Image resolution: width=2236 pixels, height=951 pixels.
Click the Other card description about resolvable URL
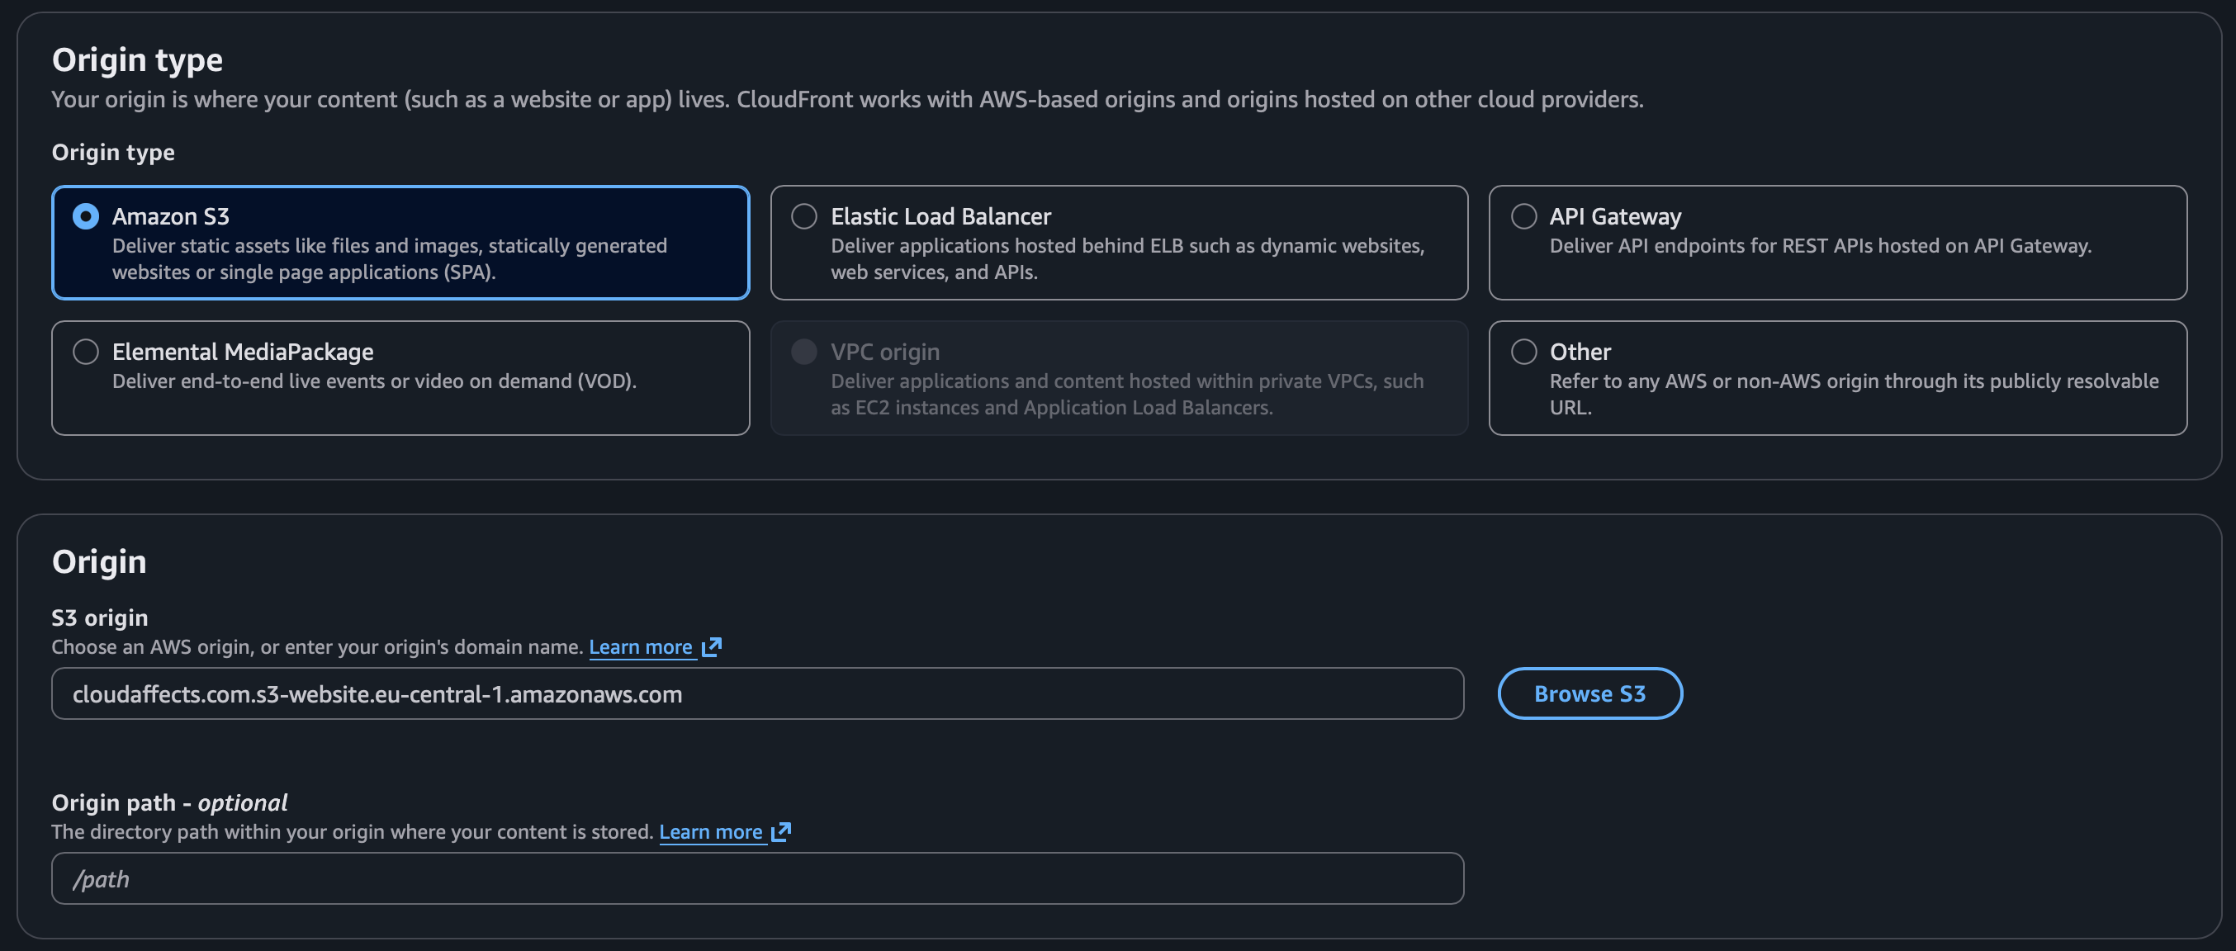1853,394
